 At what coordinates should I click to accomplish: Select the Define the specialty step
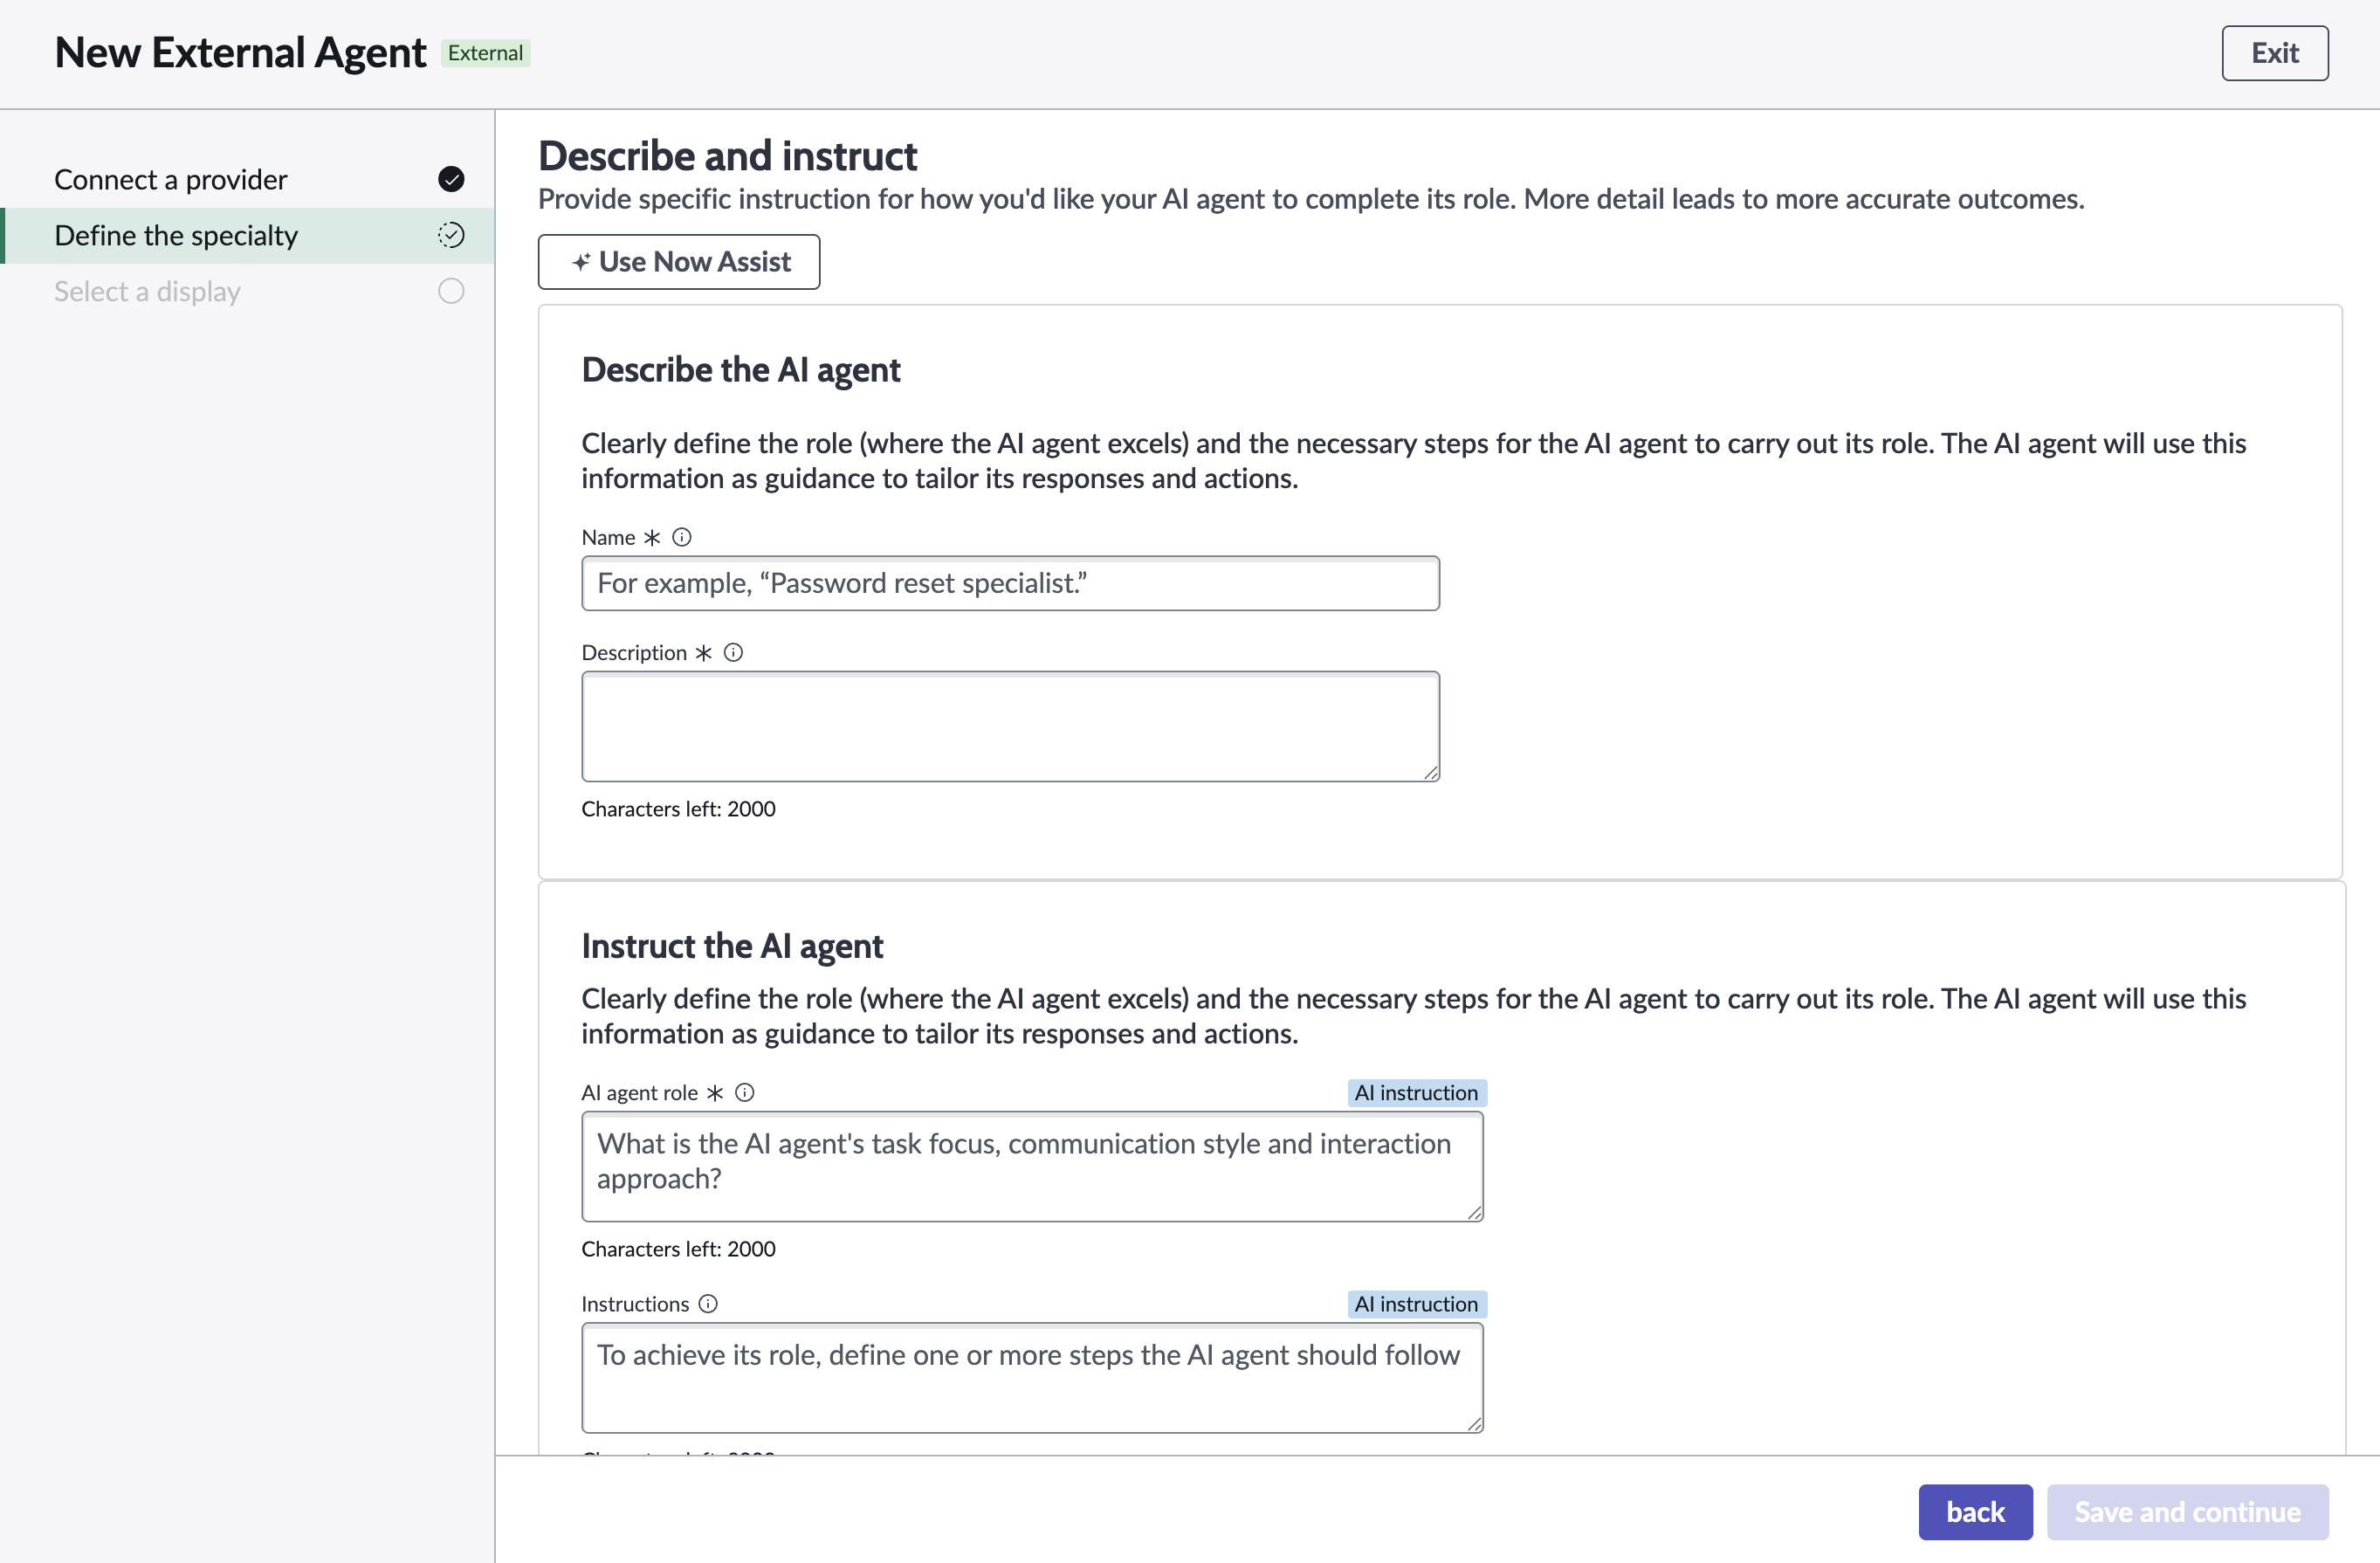point(248,235)
